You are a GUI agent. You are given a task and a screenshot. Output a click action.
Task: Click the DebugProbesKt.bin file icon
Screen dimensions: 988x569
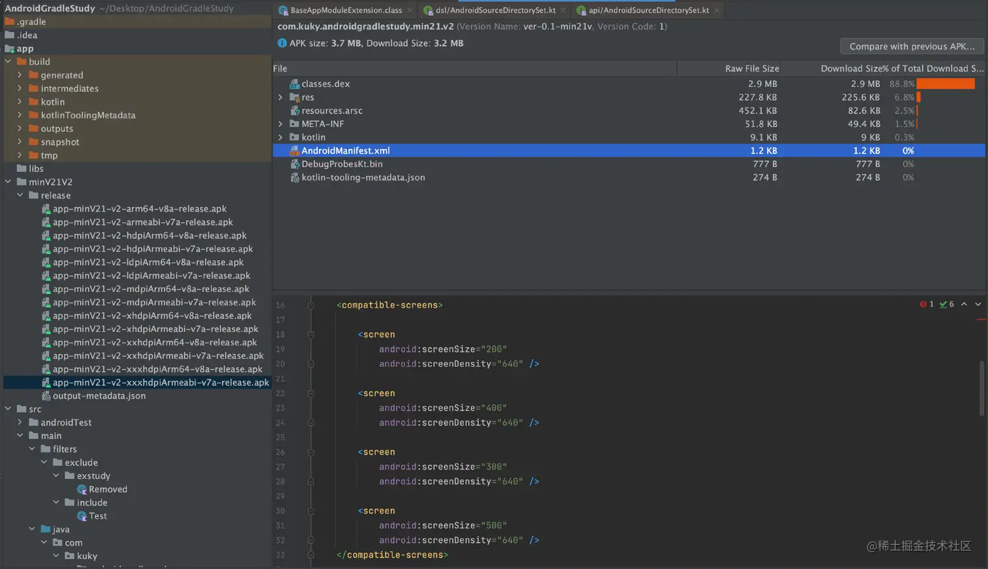(295, 165)
